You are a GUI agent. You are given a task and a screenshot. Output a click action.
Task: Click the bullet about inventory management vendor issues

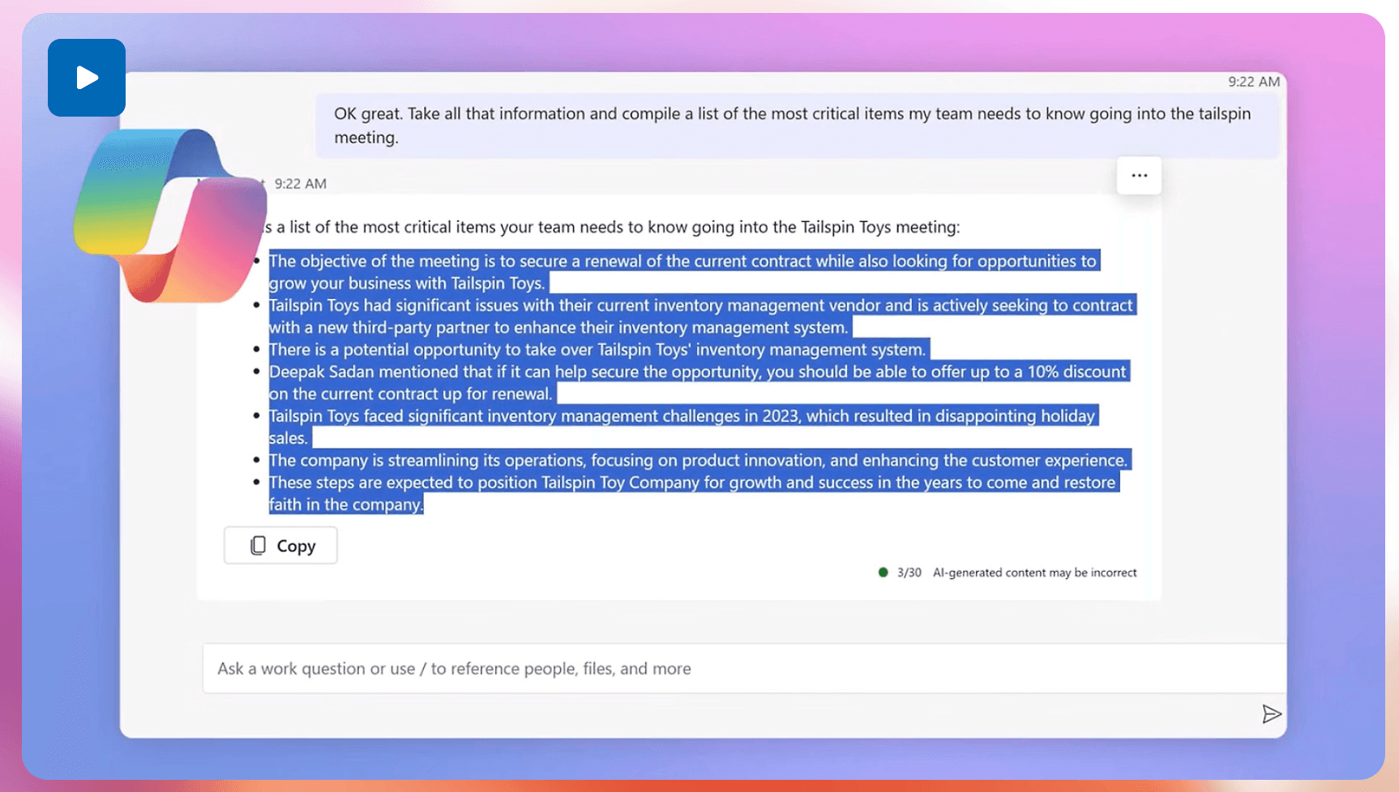(x=702, y=316)
